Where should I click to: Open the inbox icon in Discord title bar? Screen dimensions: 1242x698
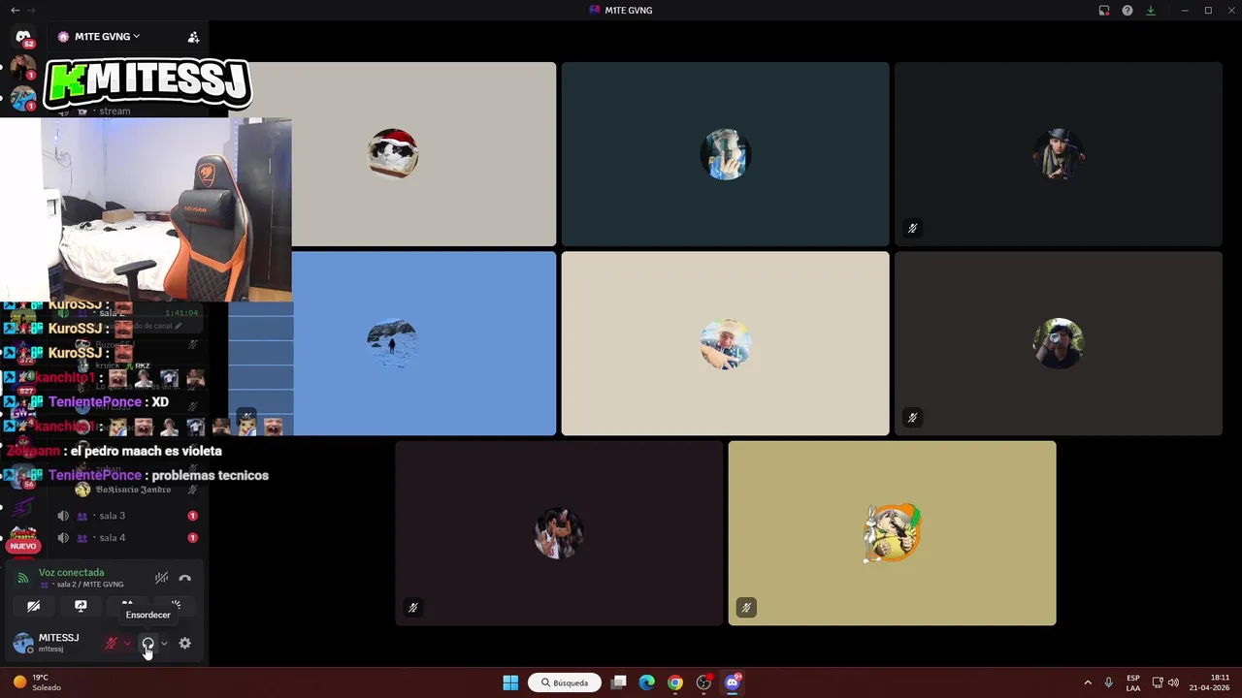coord(1104,11)
